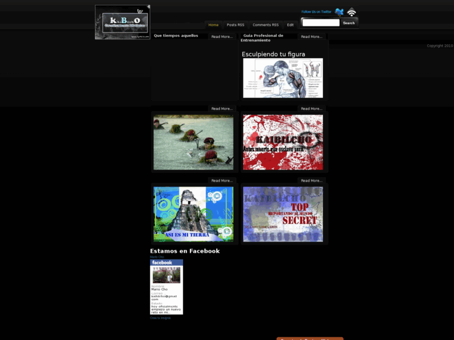Open the Home menu tab

click(214, 25)
